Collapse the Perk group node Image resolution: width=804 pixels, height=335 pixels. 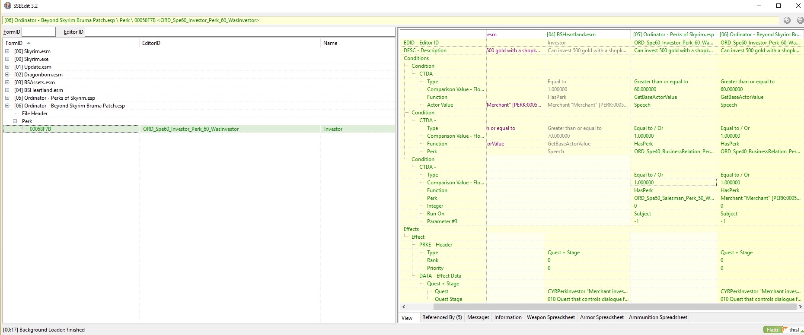(15, 121)
